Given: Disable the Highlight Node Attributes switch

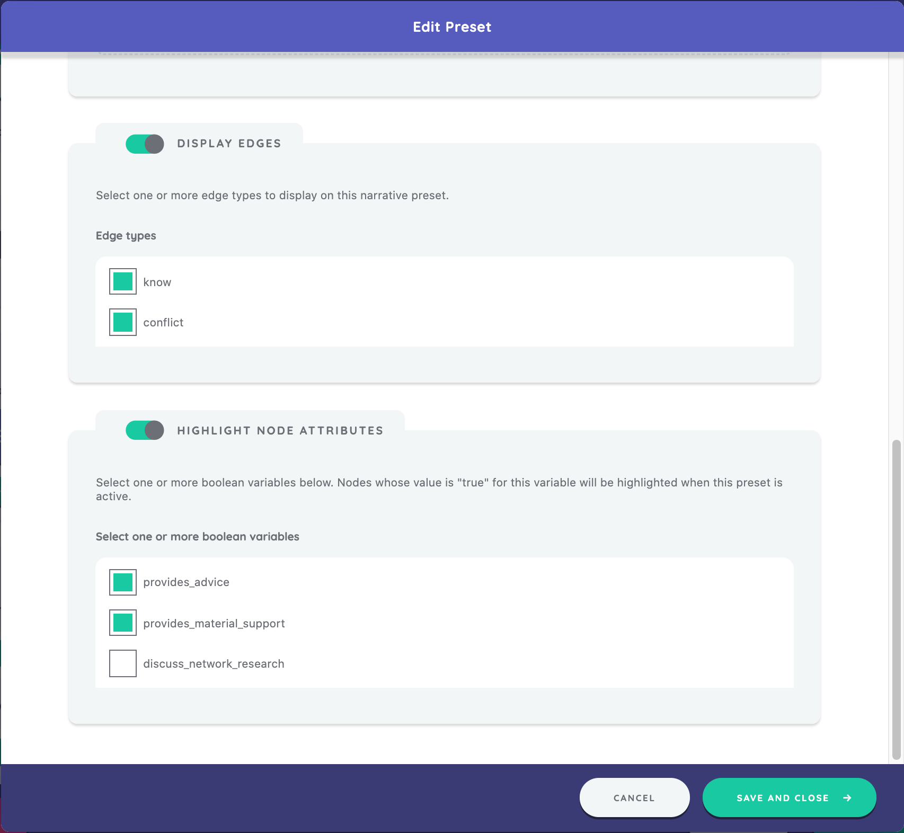Looking at the screenshot, I should (x=145, y=430).
